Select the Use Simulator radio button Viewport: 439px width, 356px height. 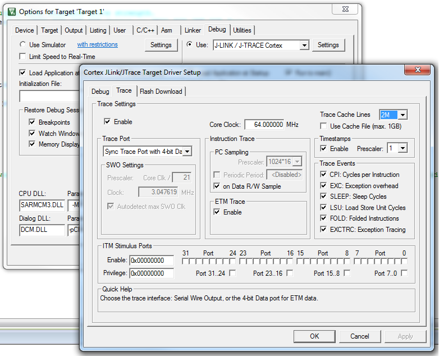tap(22, 44)
